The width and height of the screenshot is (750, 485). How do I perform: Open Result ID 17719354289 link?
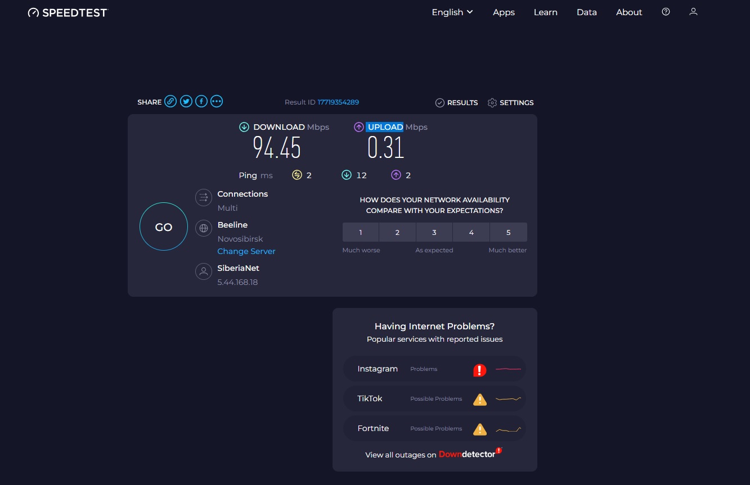pos(338,102)
